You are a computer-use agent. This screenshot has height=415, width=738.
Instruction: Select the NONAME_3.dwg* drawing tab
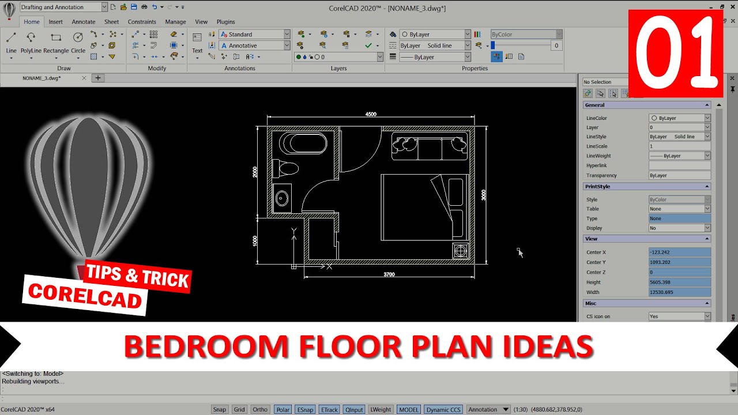click(x=42, y=78)
